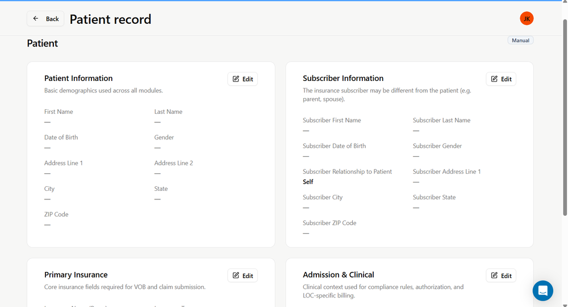Click the Subscriber Date of Birth label
The width and height of the screenshot is (568, 307).
point(335,146)
